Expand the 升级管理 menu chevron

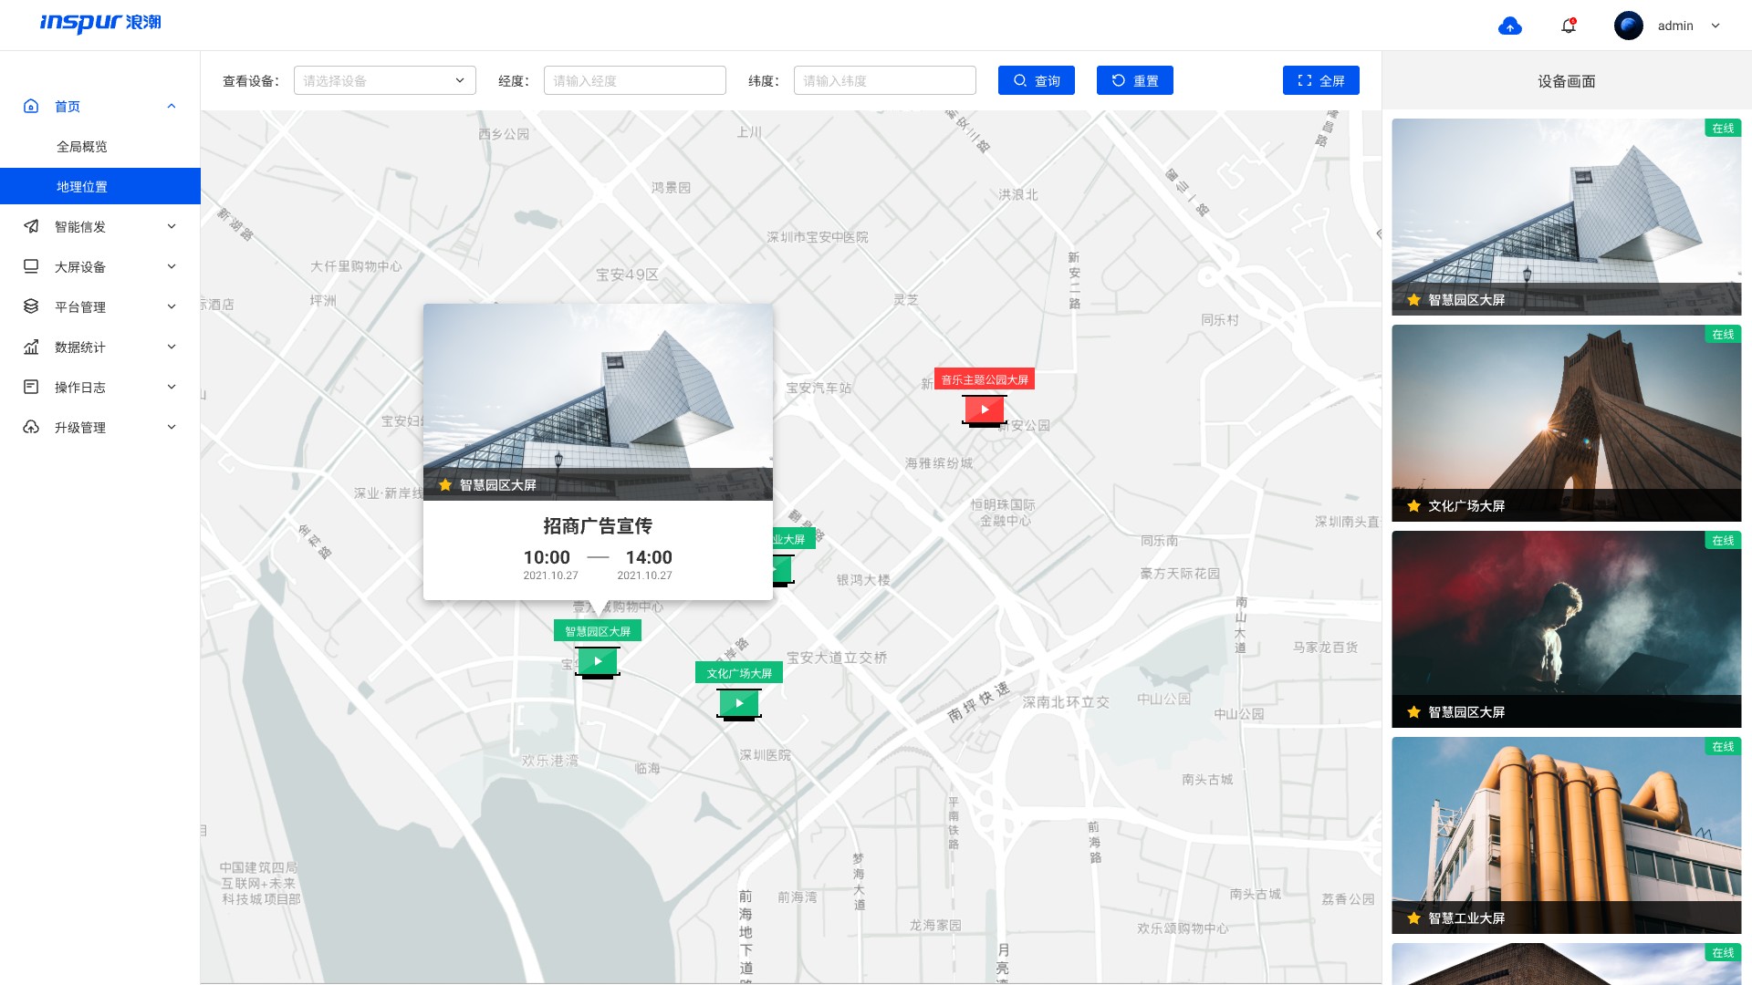point(172,427)
